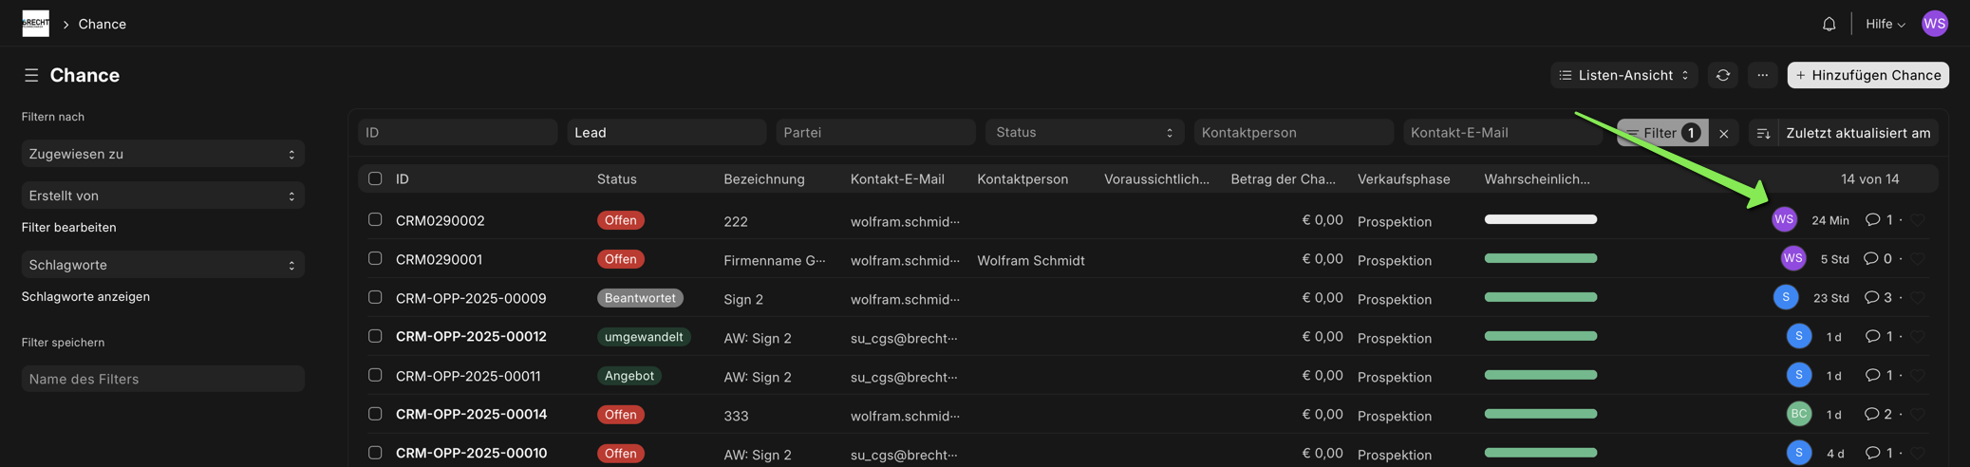Open the WS user avatar menu
The image size is (1970, 467).
pos(1934,24)
